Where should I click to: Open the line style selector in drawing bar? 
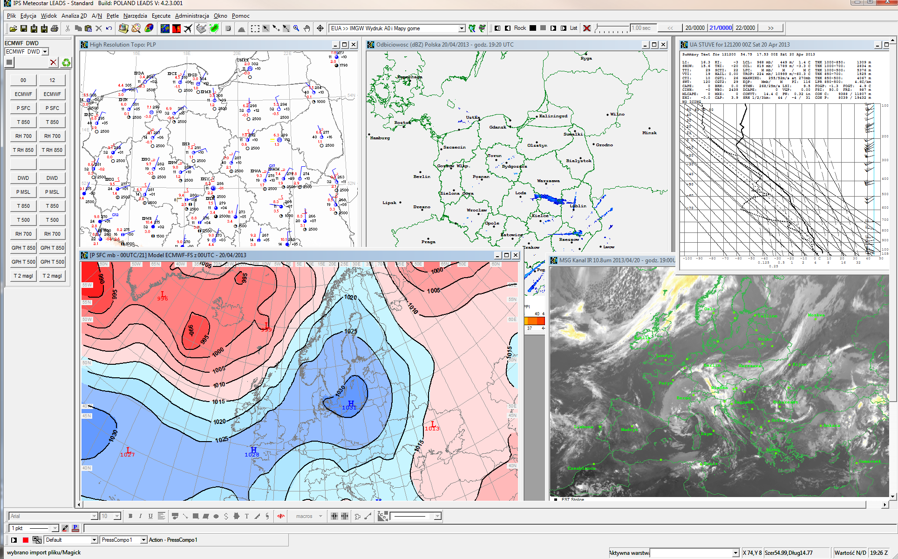(415, 516)
